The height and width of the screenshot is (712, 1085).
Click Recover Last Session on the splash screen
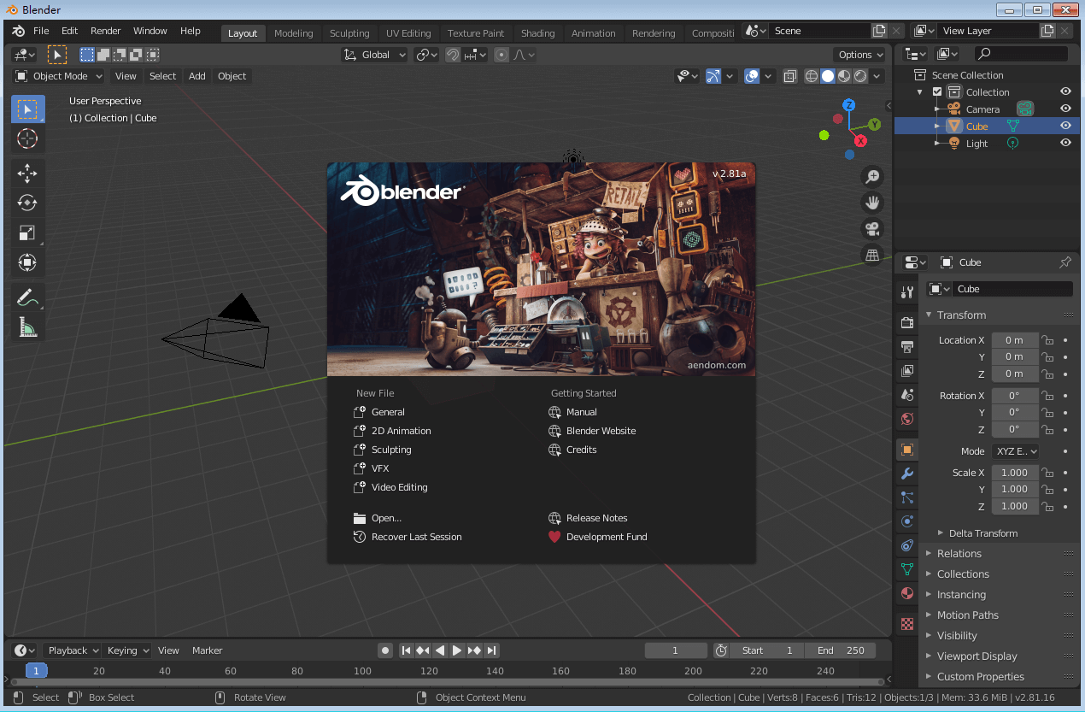(x=416, y=537)
